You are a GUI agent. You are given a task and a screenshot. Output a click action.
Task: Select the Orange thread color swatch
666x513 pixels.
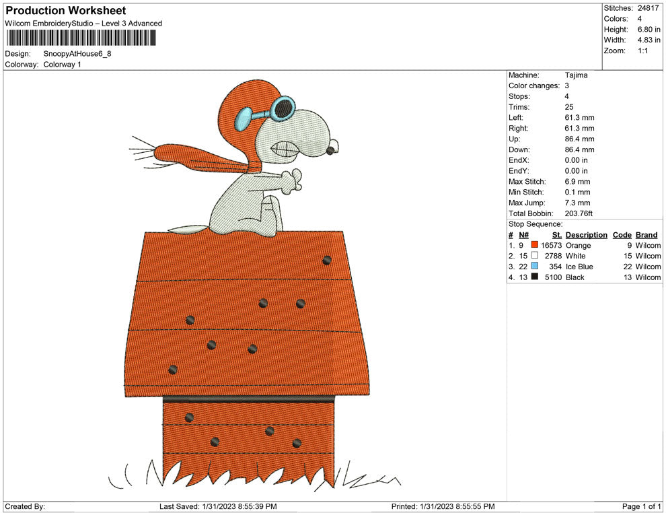[x=535, y=245]
